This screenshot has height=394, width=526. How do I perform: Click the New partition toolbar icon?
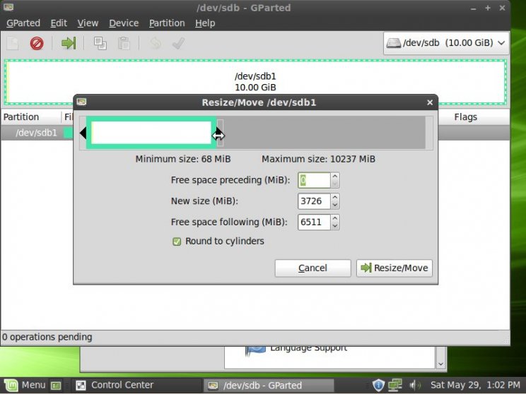coord(13,43)
